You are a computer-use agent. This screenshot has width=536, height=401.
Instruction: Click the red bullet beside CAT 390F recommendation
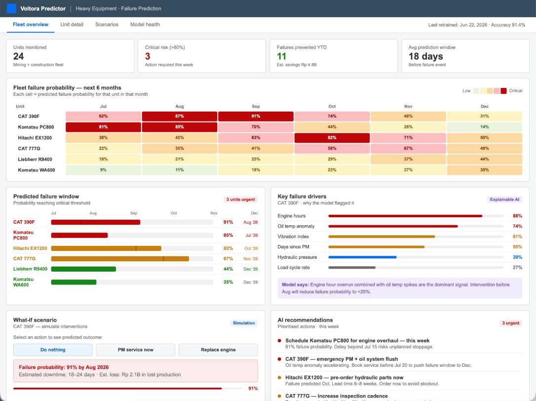(x=279, y=359)
